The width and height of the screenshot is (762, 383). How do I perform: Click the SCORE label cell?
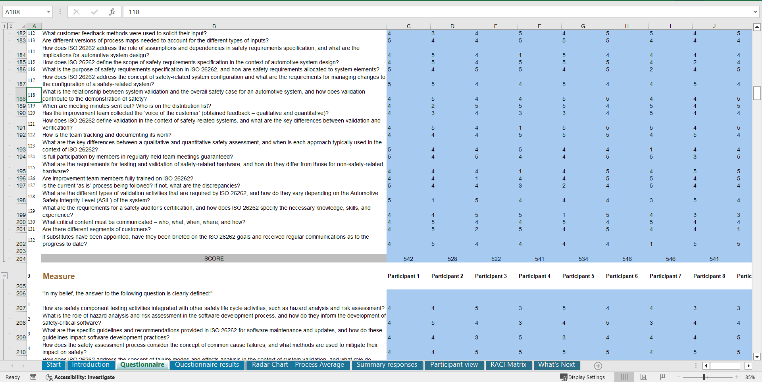point(214,259)
